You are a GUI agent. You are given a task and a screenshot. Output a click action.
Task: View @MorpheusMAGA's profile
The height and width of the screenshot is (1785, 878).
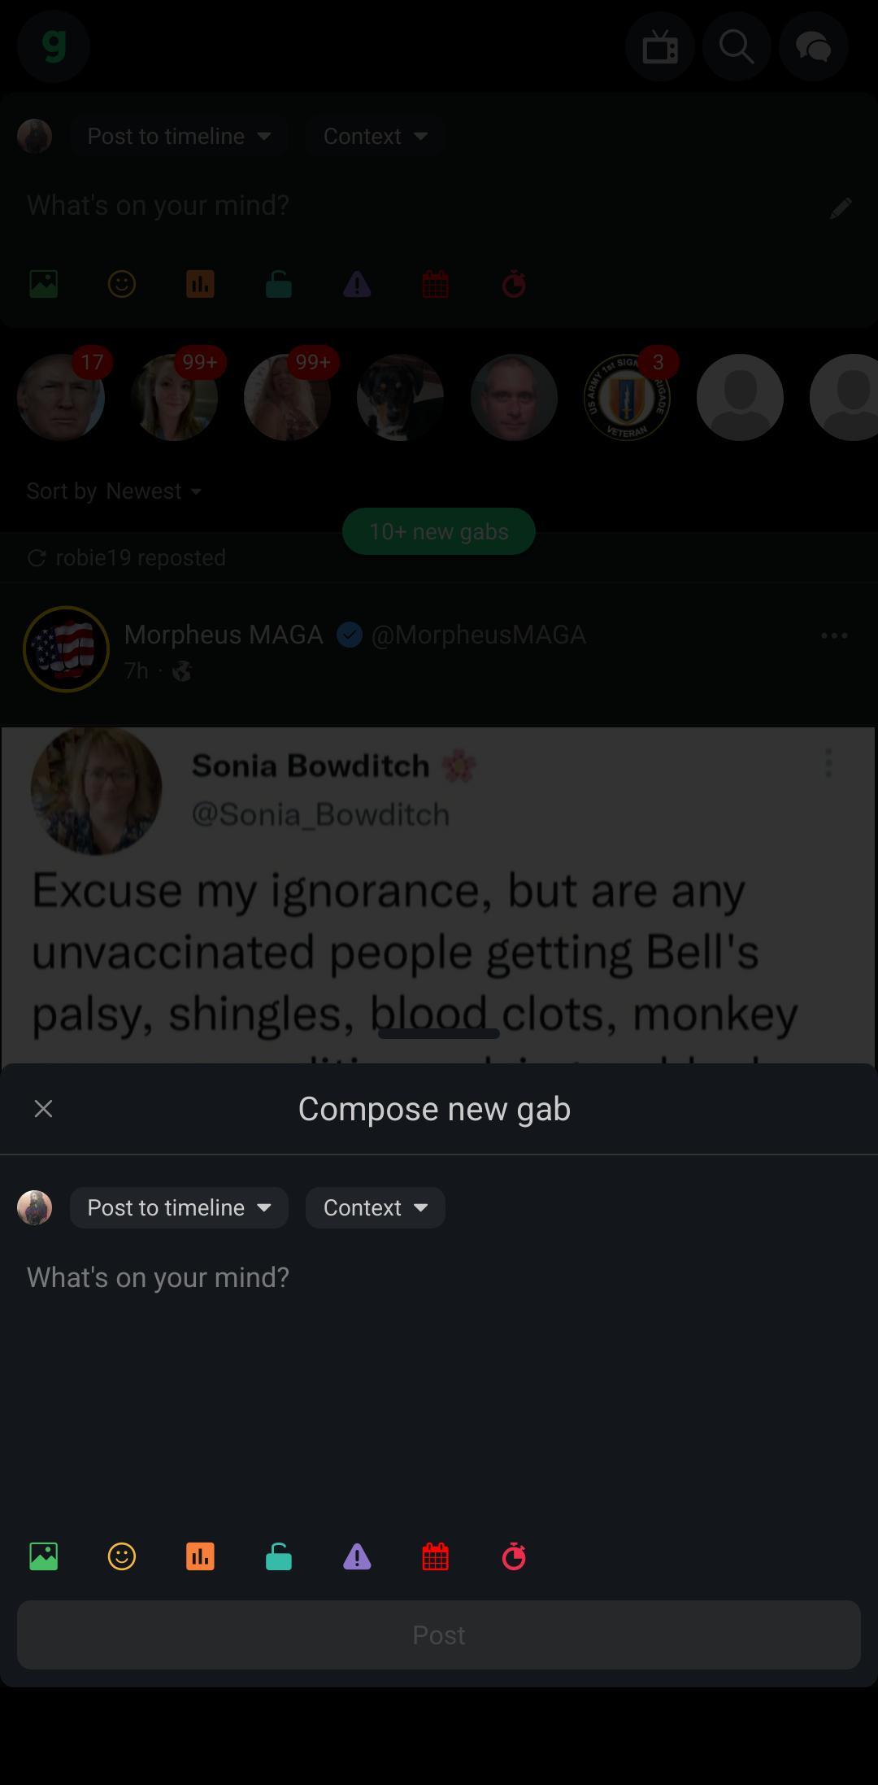(x=479, y=635)
